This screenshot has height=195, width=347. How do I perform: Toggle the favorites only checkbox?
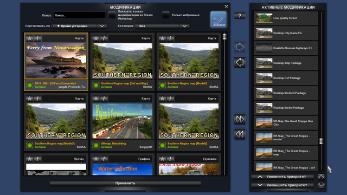166,15
